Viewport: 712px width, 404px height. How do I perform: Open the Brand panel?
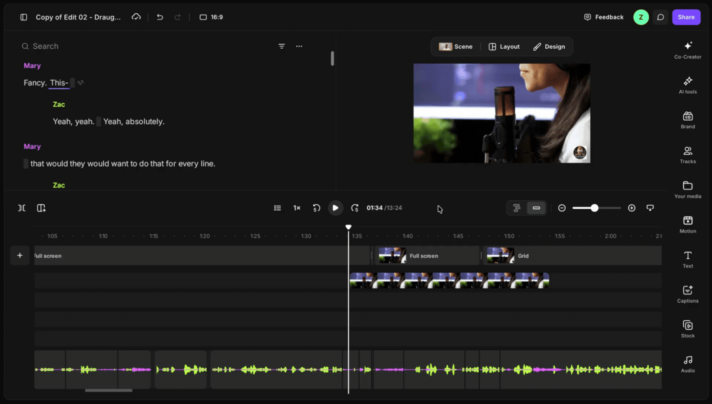pyautogui.click(x=688, y=120)
